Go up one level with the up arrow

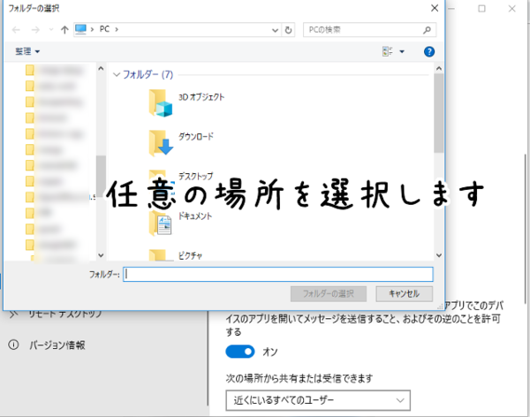(64, 30)
